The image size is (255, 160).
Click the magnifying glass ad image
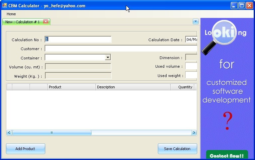click(x=219, y=37)
